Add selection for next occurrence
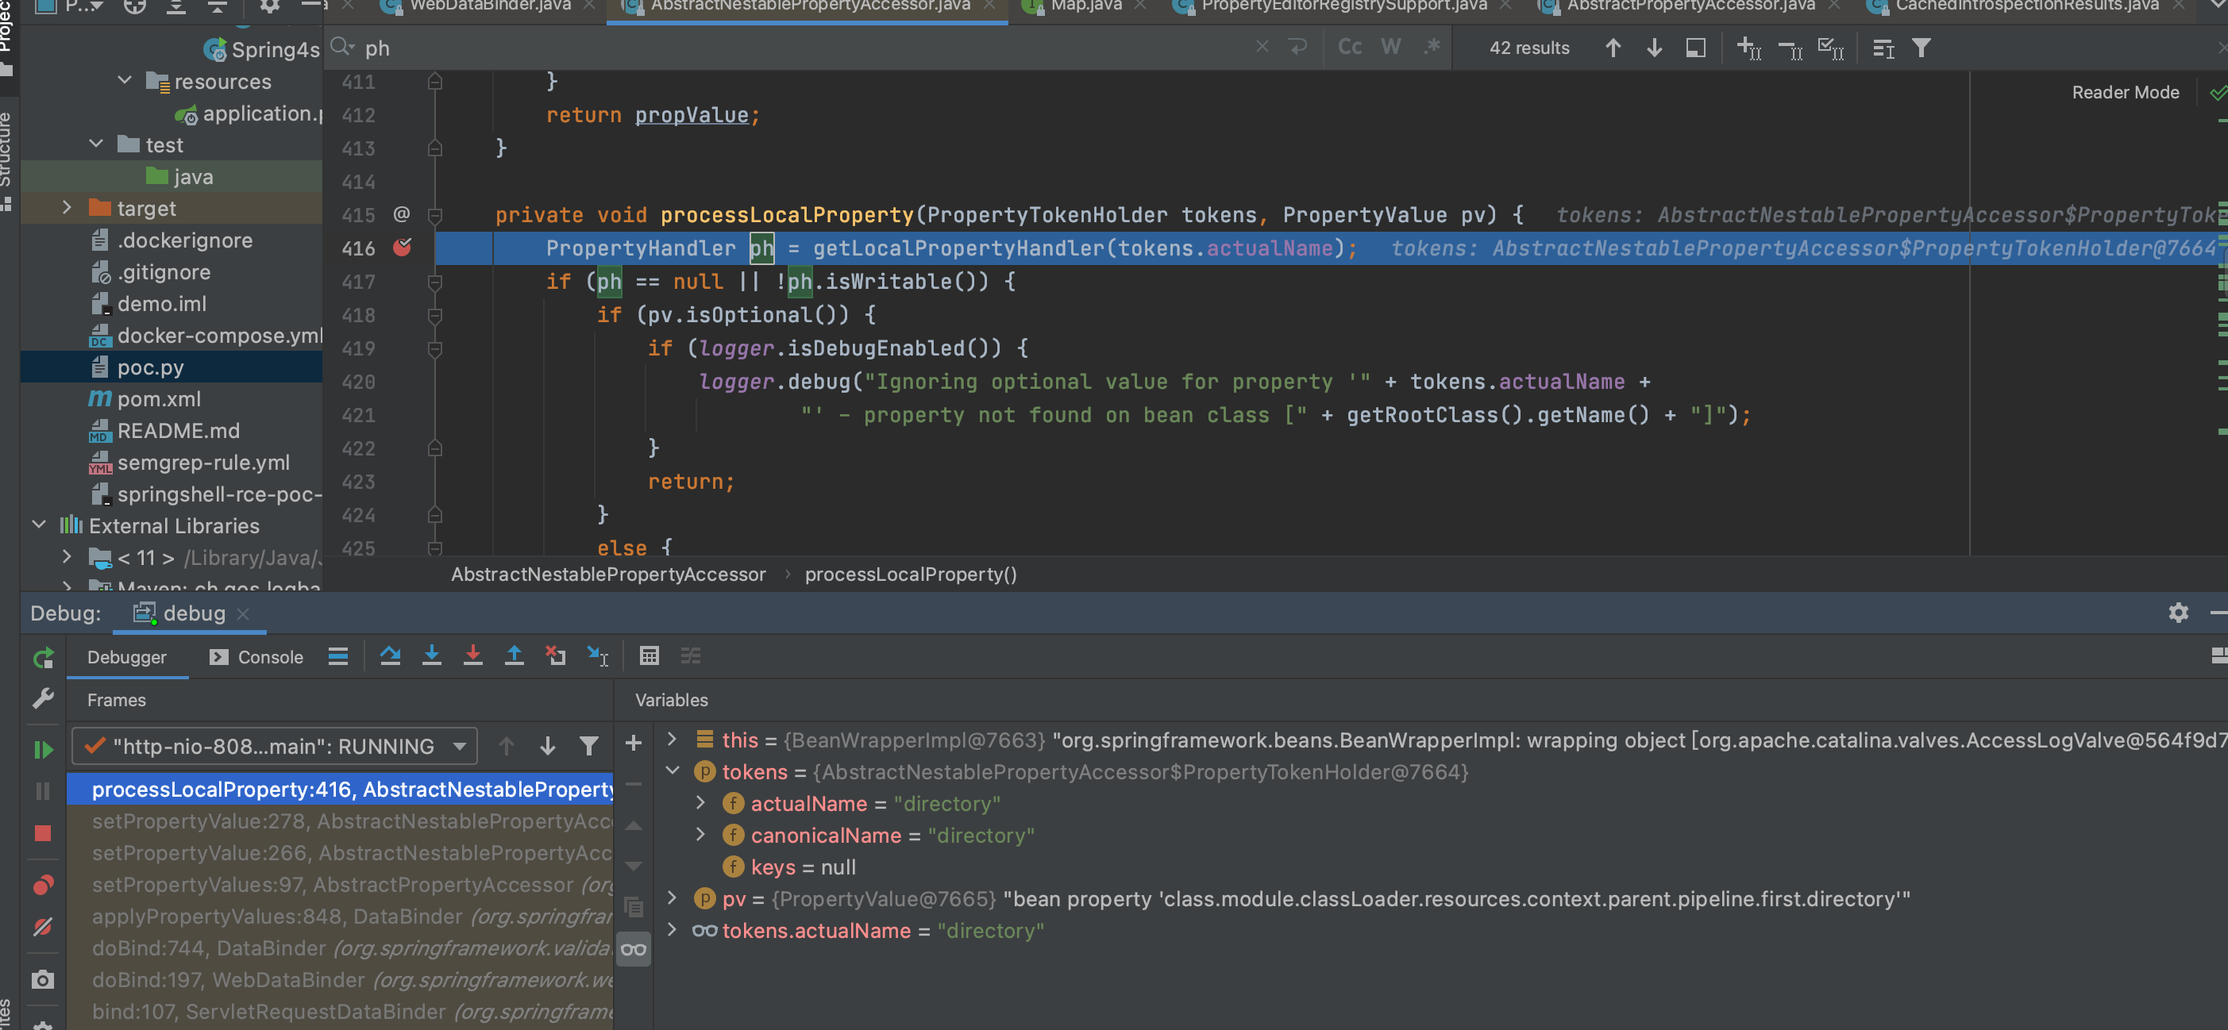 [x=1749, y=48]
